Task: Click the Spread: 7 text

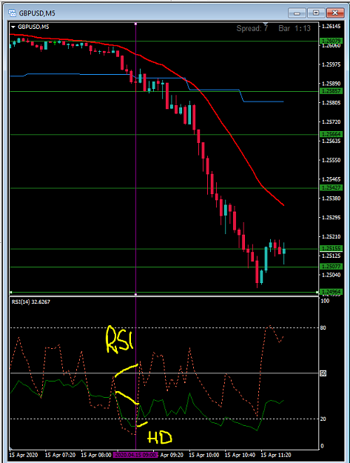Action: (x=252, y=29)
